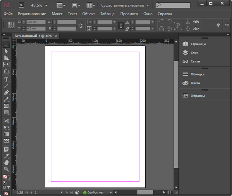Open page number dropdown in status bar
This screenshot has width=232, height=196.
[62, 192]
